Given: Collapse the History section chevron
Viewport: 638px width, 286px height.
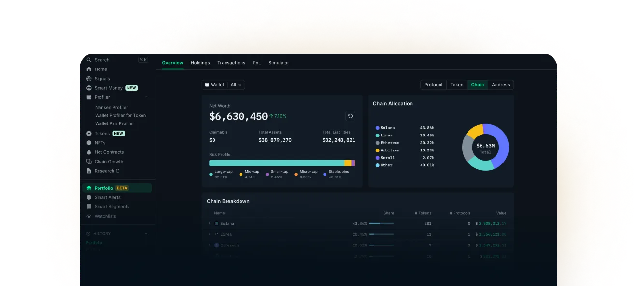Looking at the screenshot, I should (146, 233).
